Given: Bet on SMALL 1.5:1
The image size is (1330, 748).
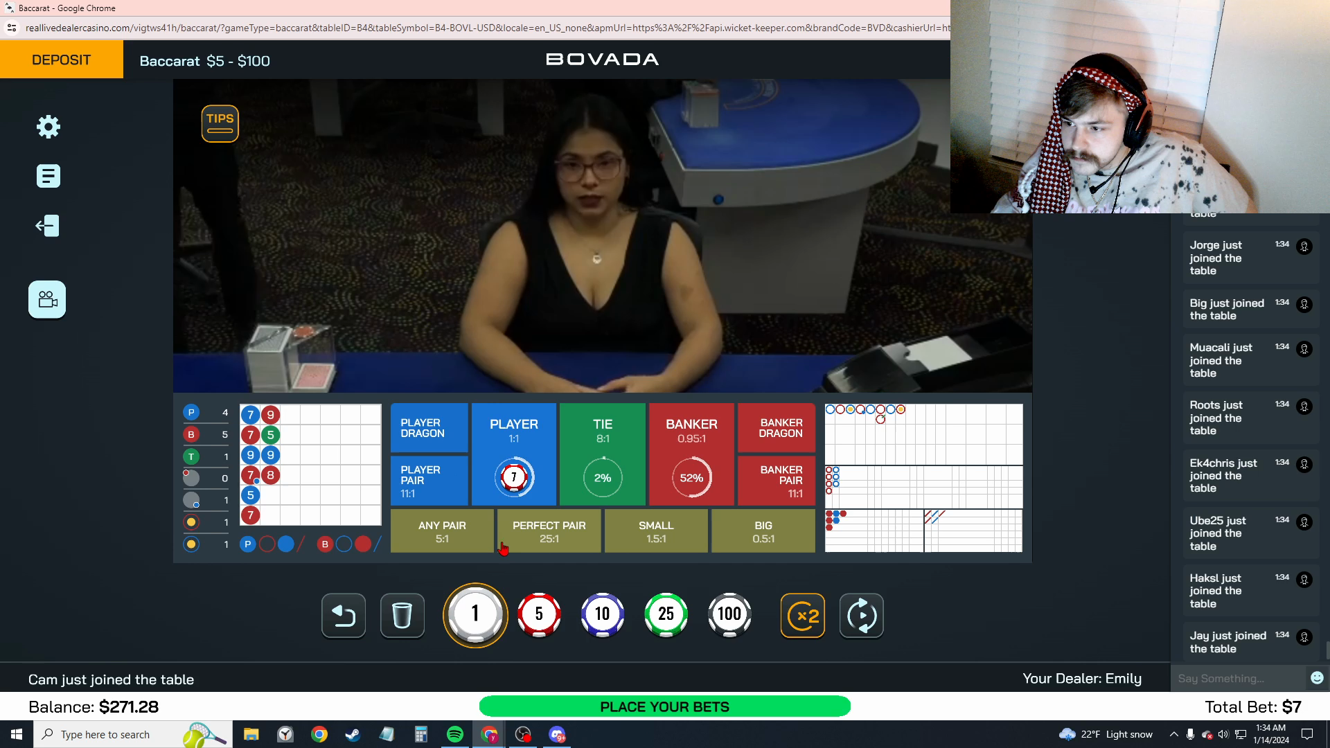Looking at the screenshot, I should click(656, 531).
